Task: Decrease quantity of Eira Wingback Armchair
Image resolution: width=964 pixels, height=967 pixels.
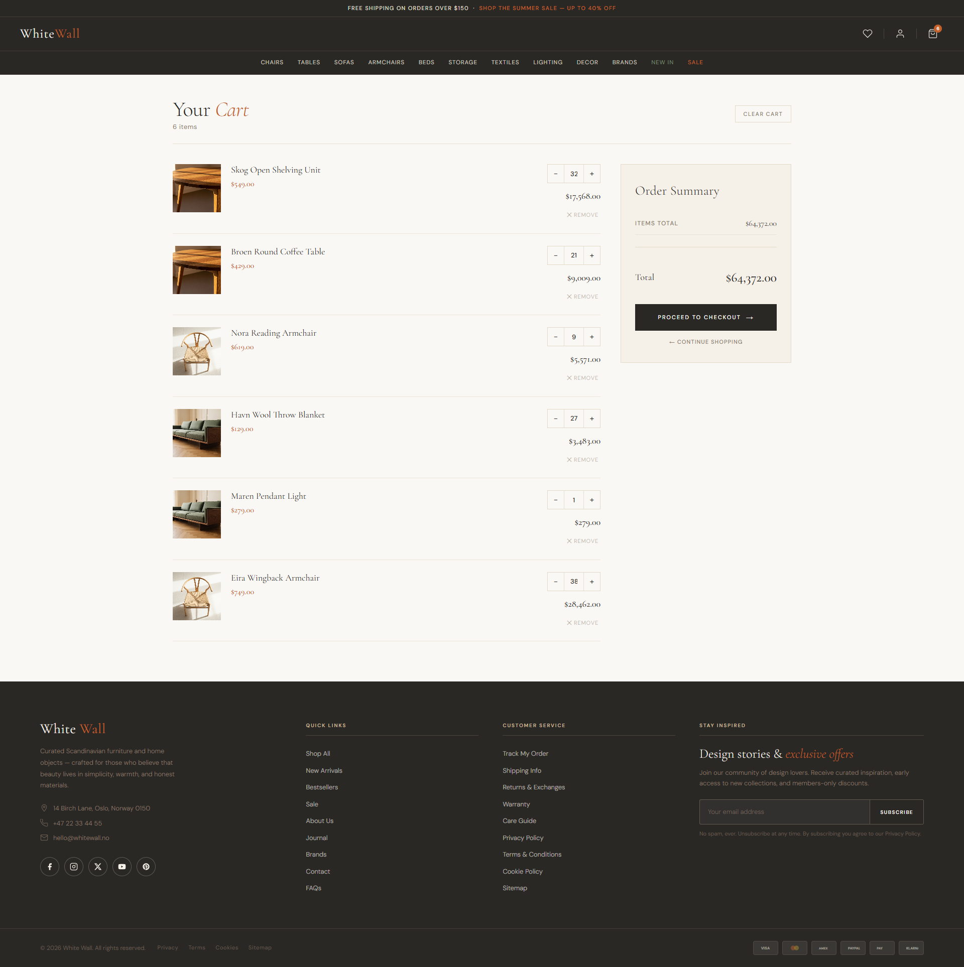Action: (555, 582)
